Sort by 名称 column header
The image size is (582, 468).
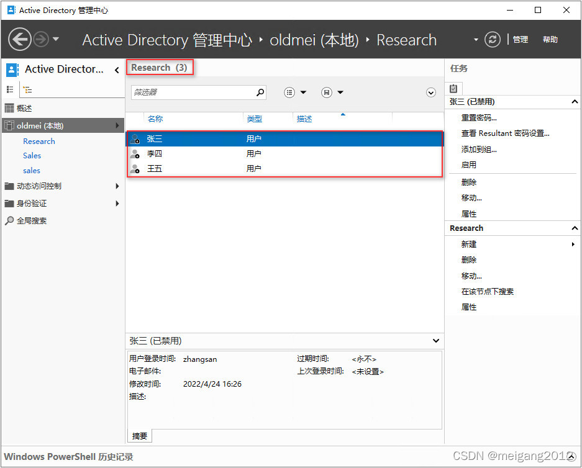[155, 119]
